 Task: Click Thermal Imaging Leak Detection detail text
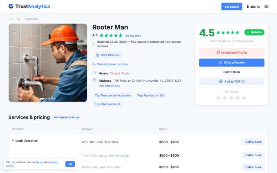tap(106, 155)
